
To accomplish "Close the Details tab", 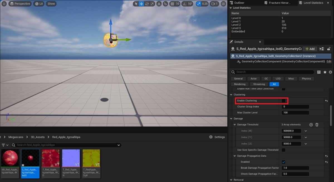I will pos(260,42).
